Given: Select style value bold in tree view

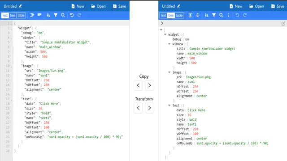Looking at the screenshot, I should click(x=193, y=119).
